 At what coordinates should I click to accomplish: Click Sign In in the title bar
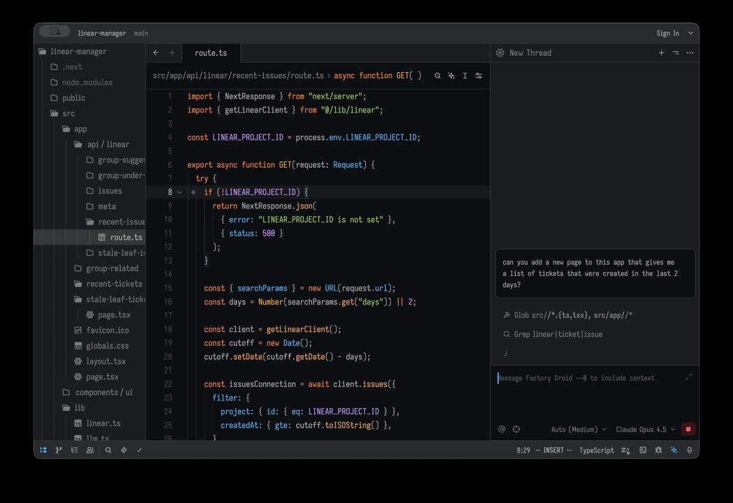click(667, 33)
